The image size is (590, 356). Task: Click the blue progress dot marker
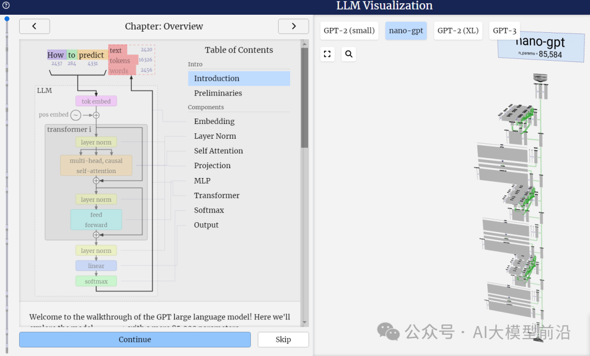coord(7,19)
